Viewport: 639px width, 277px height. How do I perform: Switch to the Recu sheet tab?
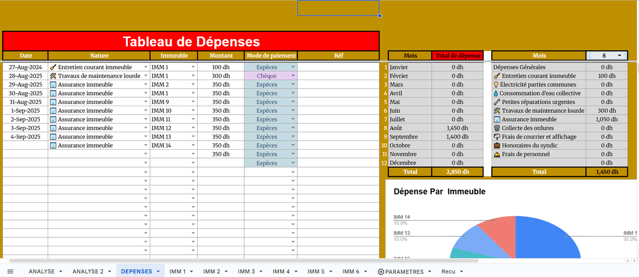[449, 271]
